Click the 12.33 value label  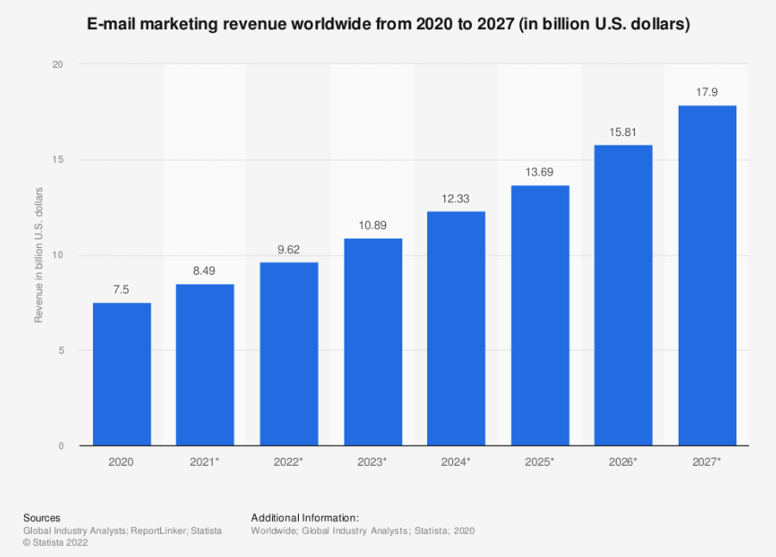click(456, 198)
